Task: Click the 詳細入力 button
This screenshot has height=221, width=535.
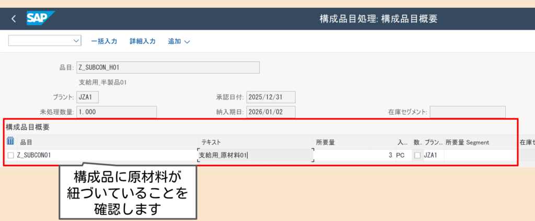Action: (142, 41)
